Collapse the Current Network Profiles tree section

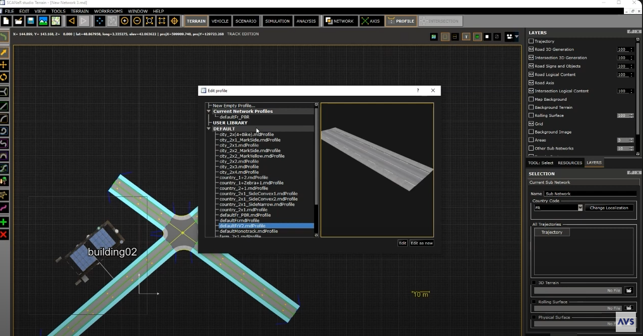click(x=209, y=111)
